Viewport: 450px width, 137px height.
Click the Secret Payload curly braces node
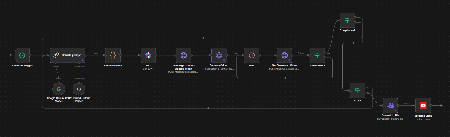[113, 55]
